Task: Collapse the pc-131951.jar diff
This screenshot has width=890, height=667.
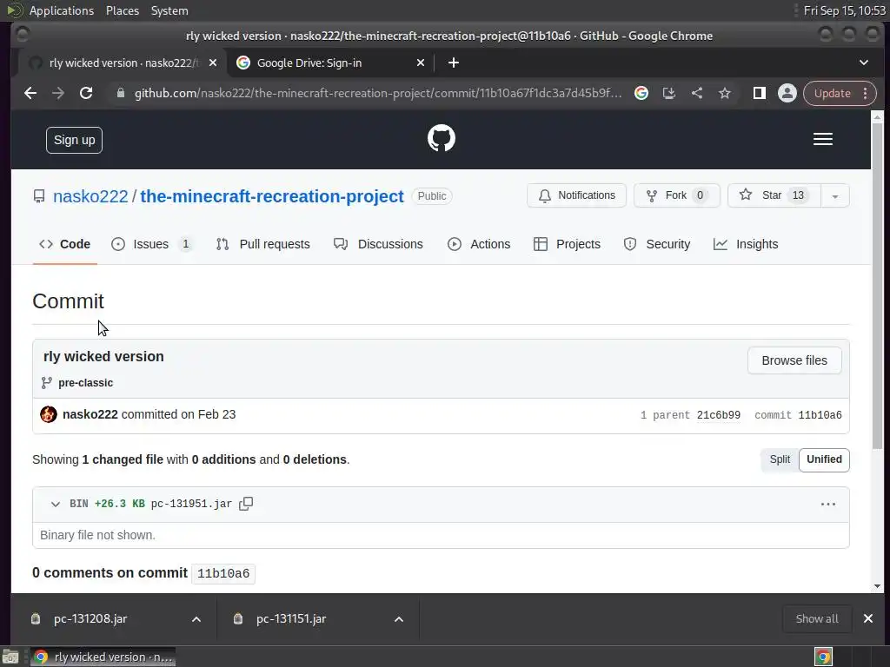Action: coord(55,504)
